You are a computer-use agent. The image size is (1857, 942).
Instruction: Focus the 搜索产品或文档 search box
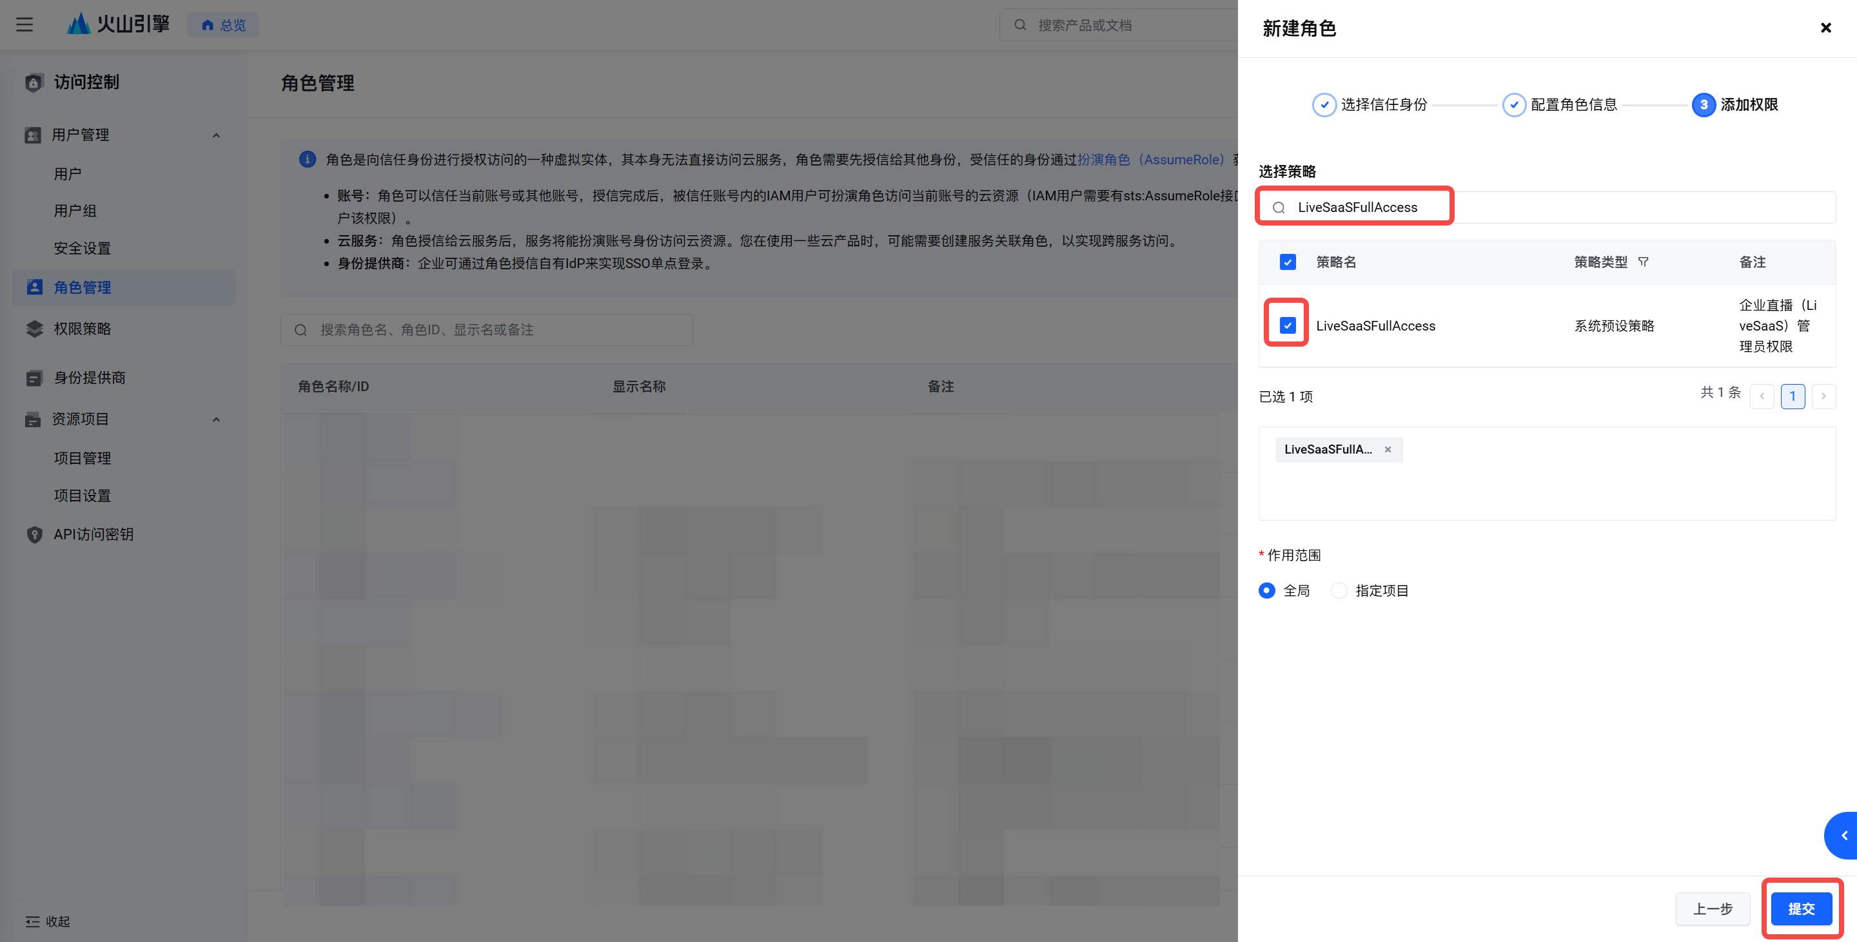(x=1119, y=25)
